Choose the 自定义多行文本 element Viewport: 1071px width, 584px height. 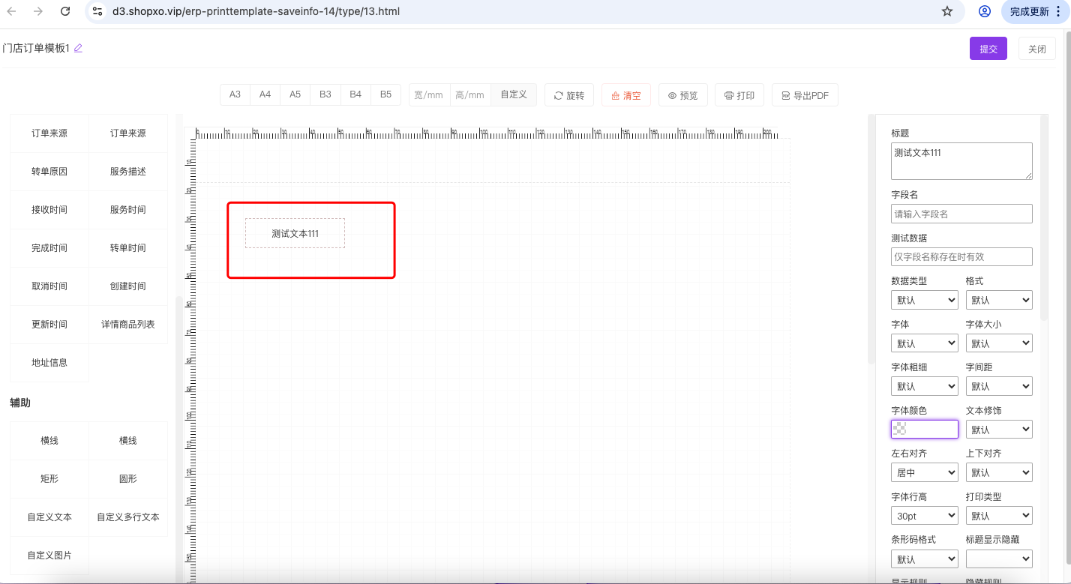128,517
